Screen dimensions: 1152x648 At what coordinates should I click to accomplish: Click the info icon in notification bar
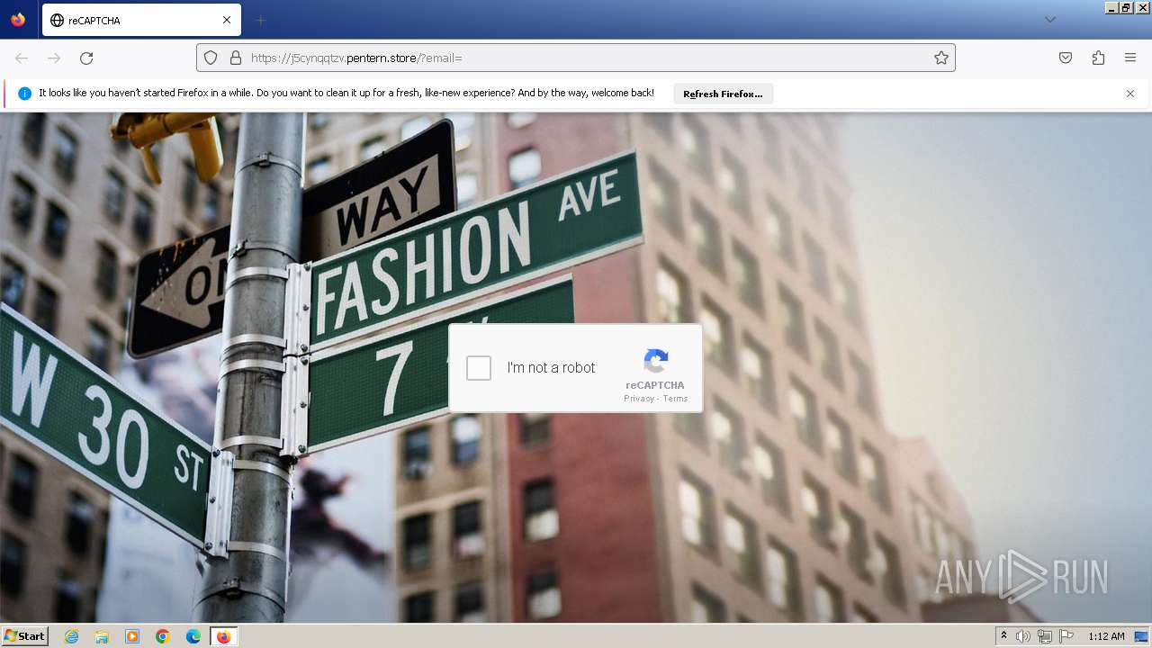(24, 94)
